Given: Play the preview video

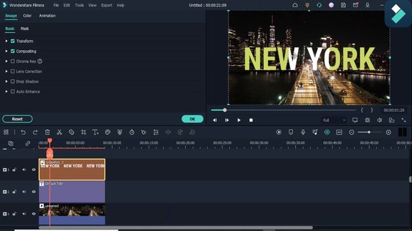Looking at the screenshot, I should coord(239,120).
